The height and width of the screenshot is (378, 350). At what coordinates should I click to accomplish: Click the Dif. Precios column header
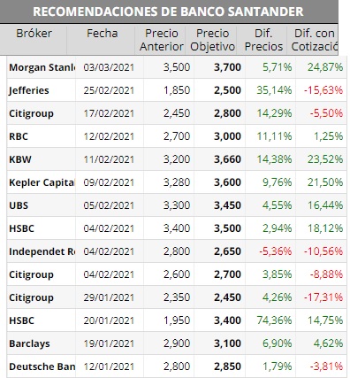pyautogui.click(x=263, y=40)
